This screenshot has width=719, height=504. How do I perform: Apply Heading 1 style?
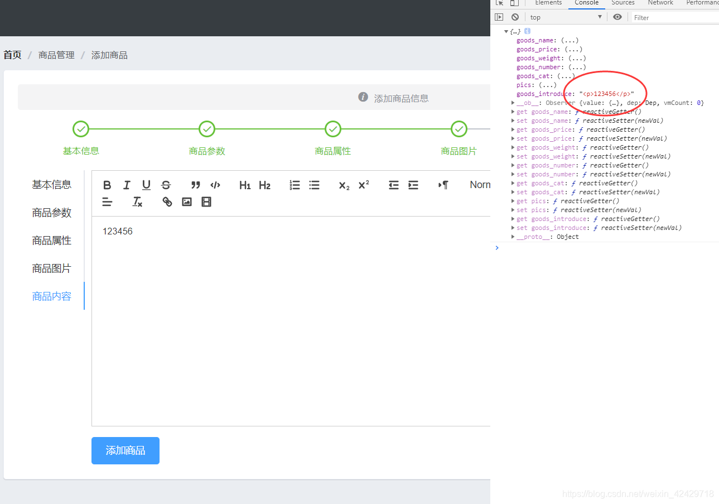[x=245, y=185]
